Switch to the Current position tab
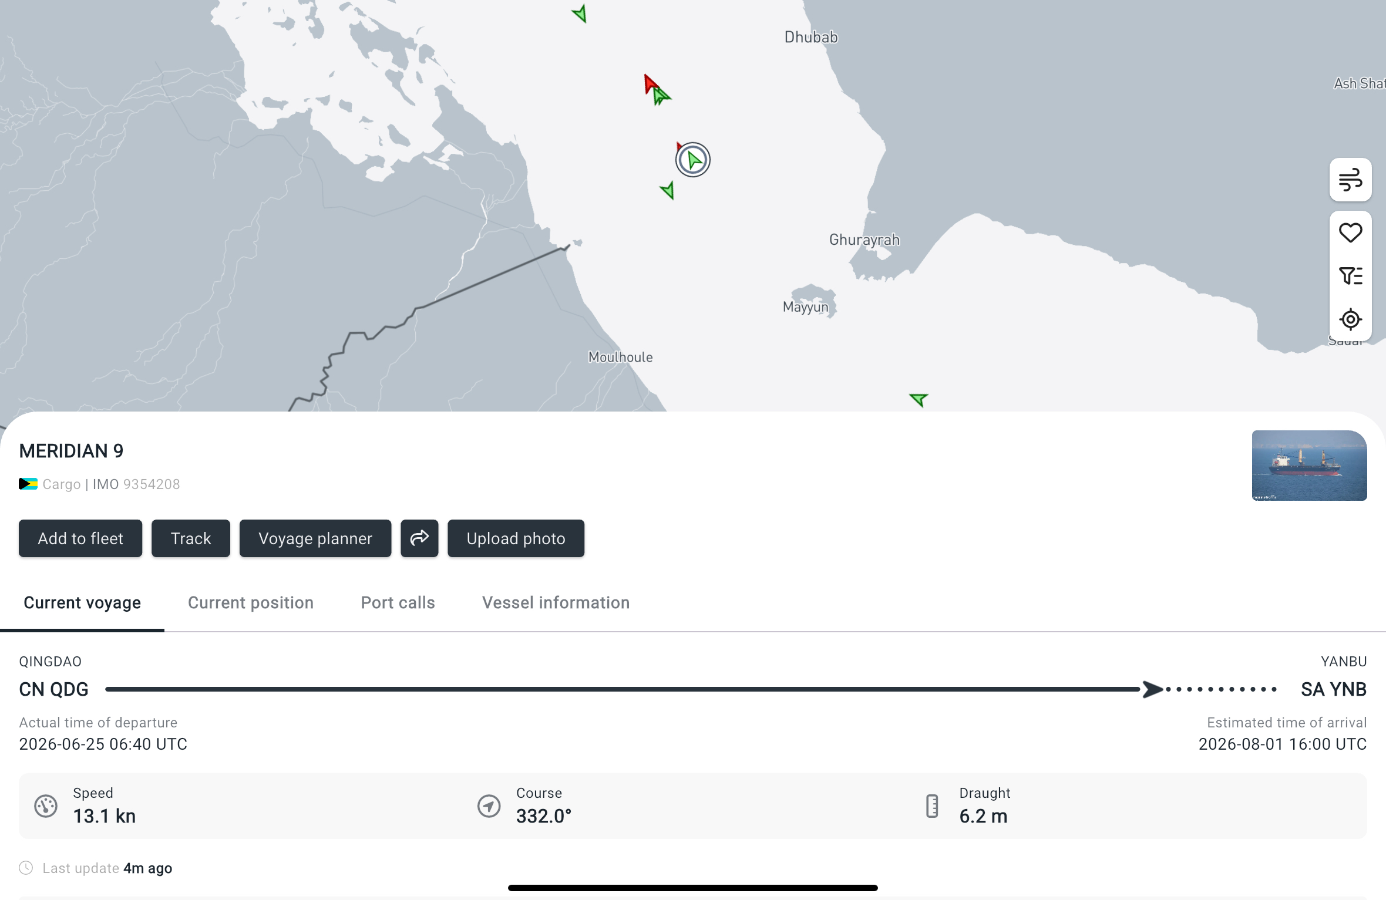 click(251, 603)
